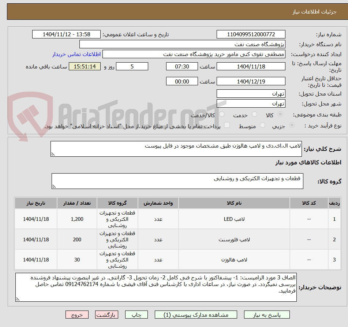Click the date cell in لامپ فلورسنت row
The height and width of the screenshot is (327, 348).
[x=36, y=239]
